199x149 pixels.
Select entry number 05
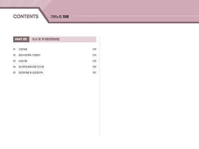[x=14, y=73]
